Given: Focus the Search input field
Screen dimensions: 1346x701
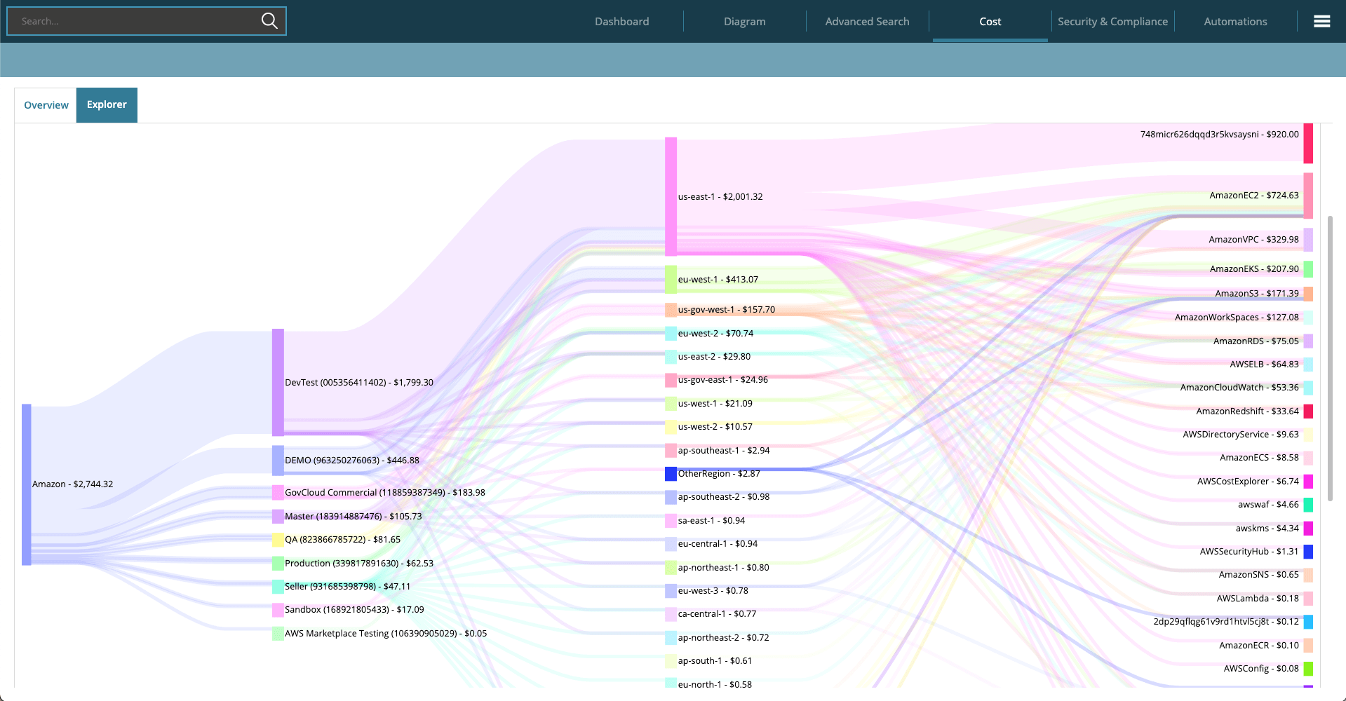Looking at the screenshot, I should (147, 21).
